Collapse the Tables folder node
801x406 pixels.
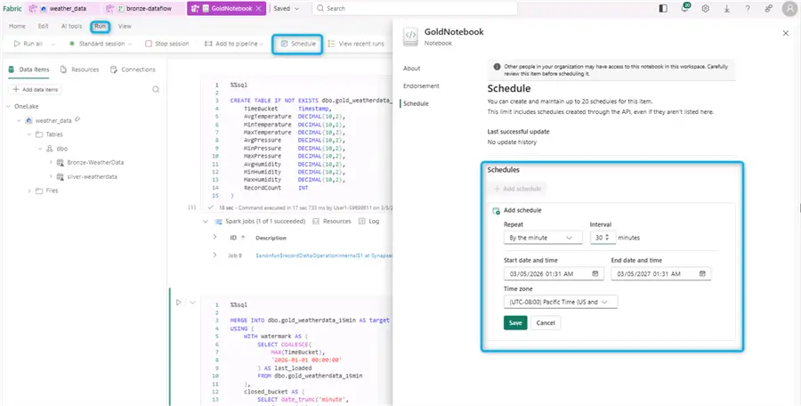click(29, 134)
